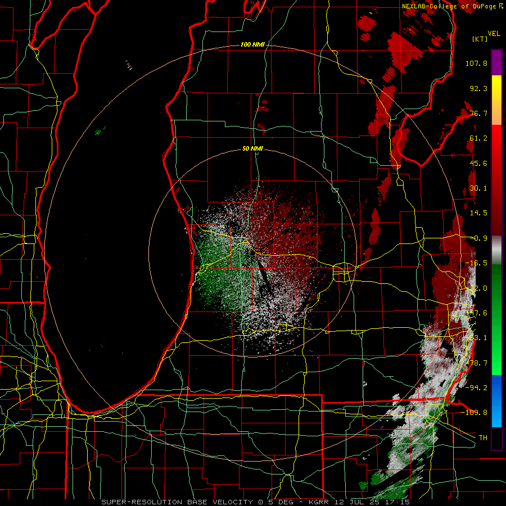The width and height of the screenshot is (506, 506).
Task: Click the [KT] units label
Action: (480, 39)
